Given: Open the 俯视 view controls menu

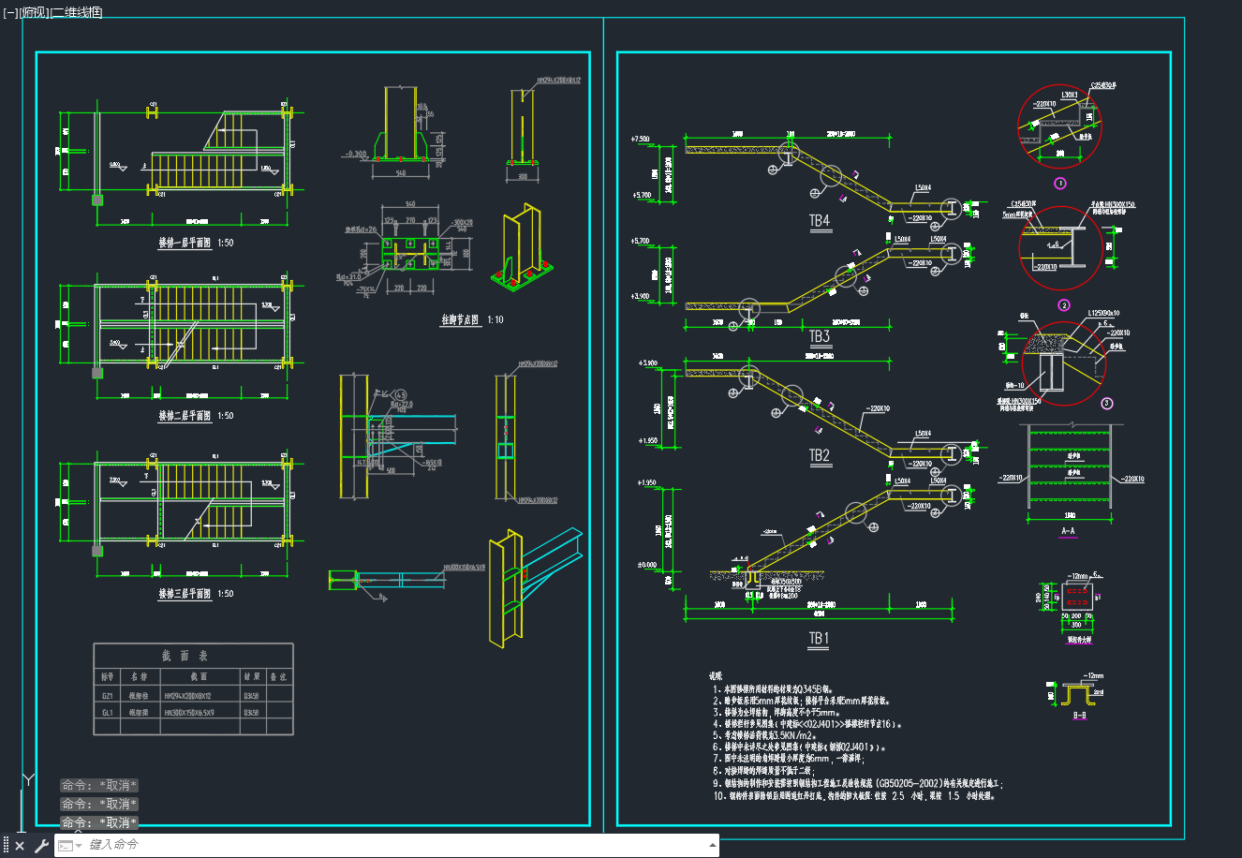Looking at the screenshot, I should pyautogui.click(x=33, y=12).
